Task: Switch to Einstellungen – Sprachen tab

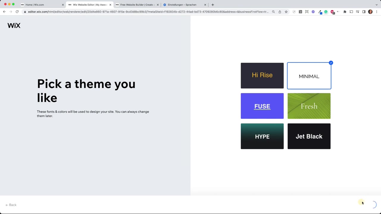Action: pos(184,5)
